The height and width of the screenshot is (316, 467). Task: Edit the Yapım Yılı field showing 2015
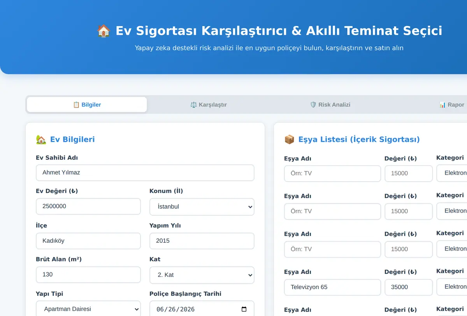click(202, 241)
